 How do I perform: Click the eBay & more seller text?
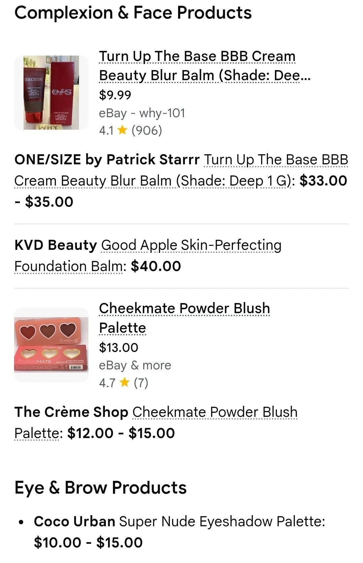point(135,365)
